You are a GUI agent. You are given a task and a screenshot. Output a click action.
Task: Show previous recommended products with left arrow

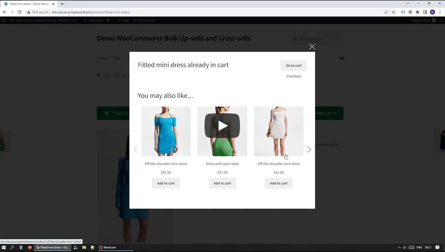(x=135, y=149)
